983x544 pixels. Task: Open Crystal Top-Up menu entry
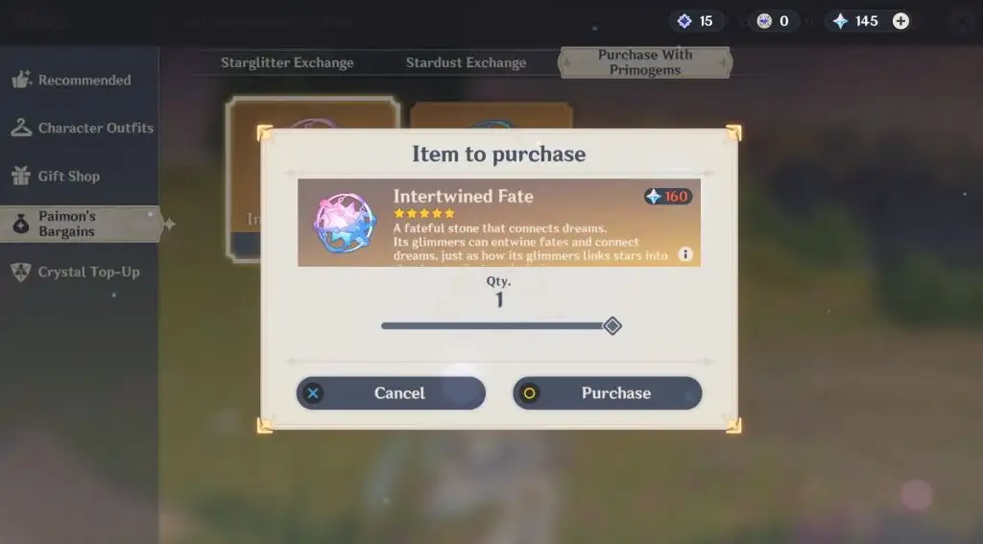click(75, 272)
